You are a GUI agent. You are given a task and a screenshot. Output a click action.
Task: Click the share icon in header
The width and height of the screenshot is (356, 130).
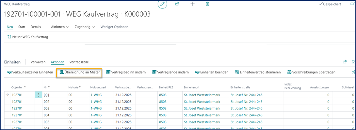tap(177, 4)
